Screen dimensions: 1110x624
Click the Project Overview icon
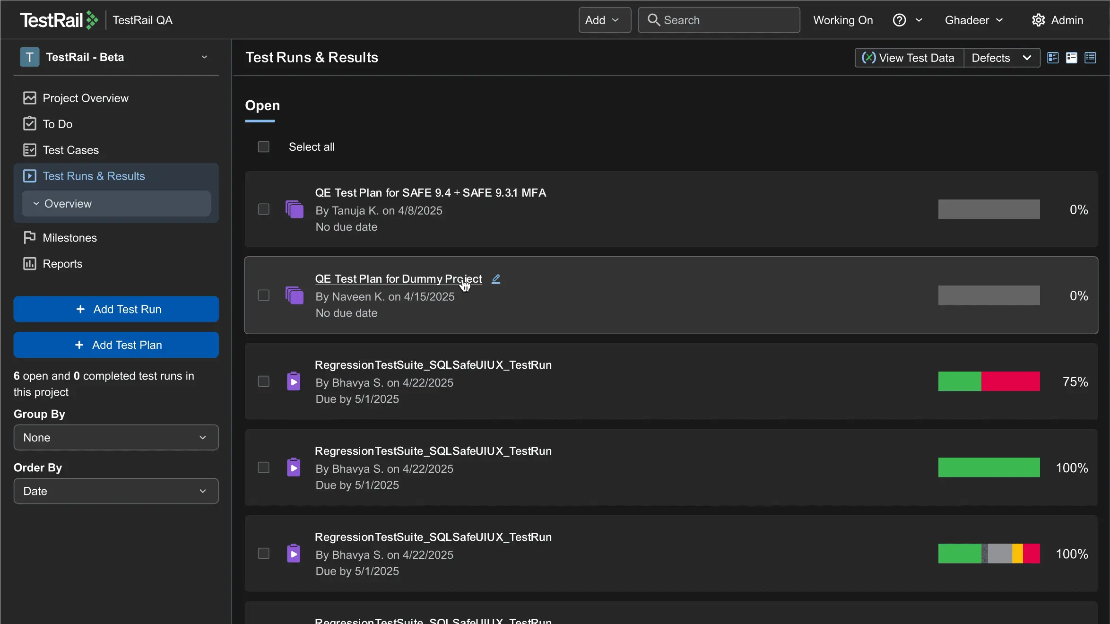tap(29, 98)
